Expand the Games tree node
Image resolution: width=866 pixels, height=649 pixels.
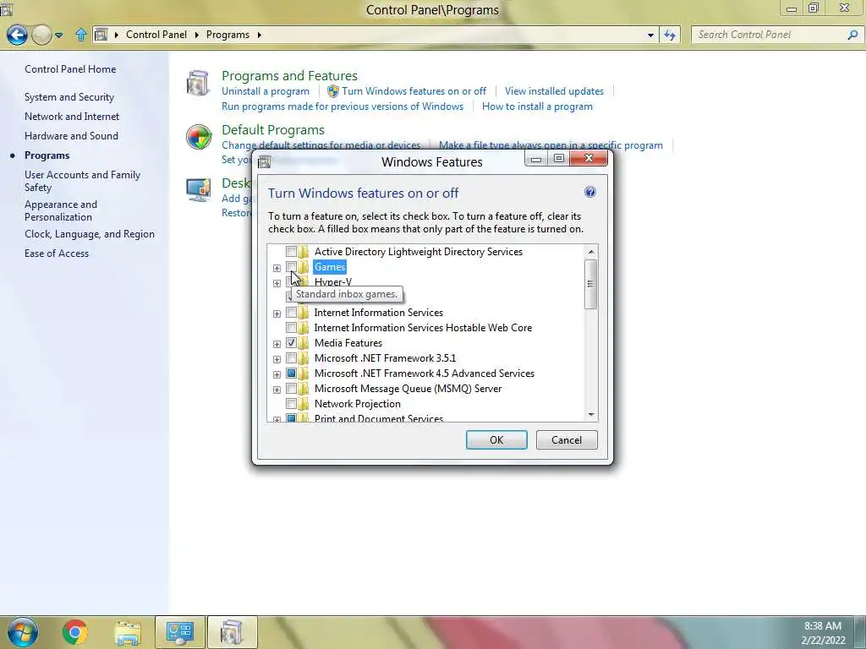coord(277,268)
